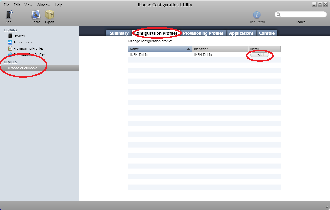Viewport: 330px width, 210px height.
Task: Switch to the Configuration Profiles tab
Action: click(x=156, y=33)
